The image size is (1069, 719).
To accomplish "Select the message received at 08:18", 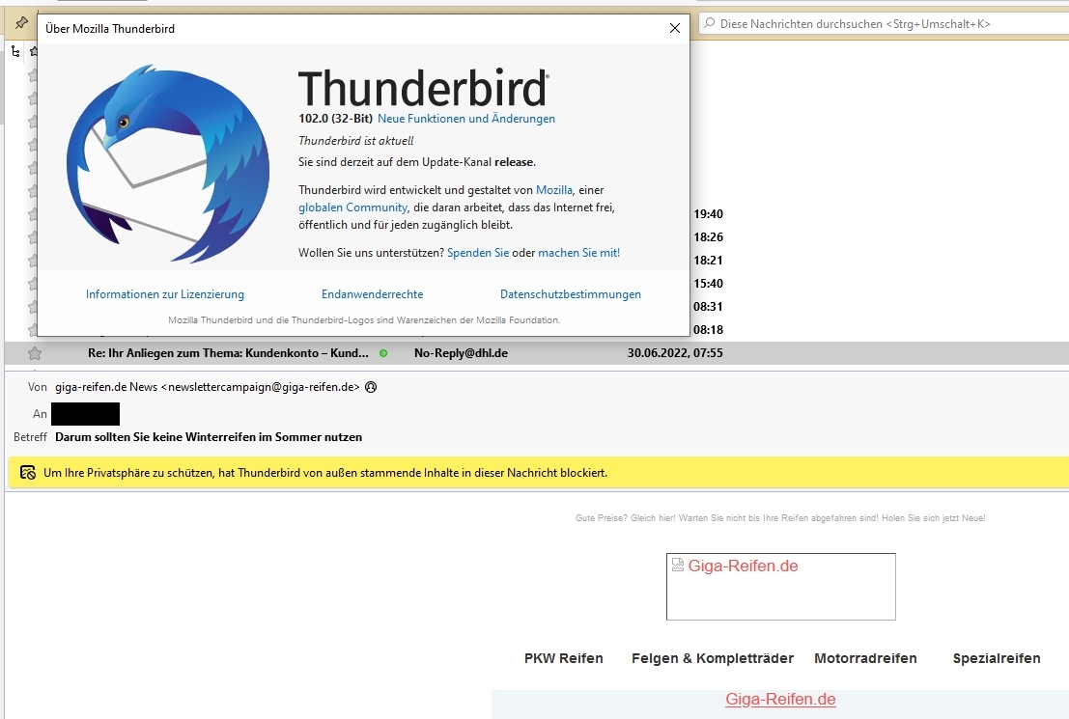I will 709,330.
